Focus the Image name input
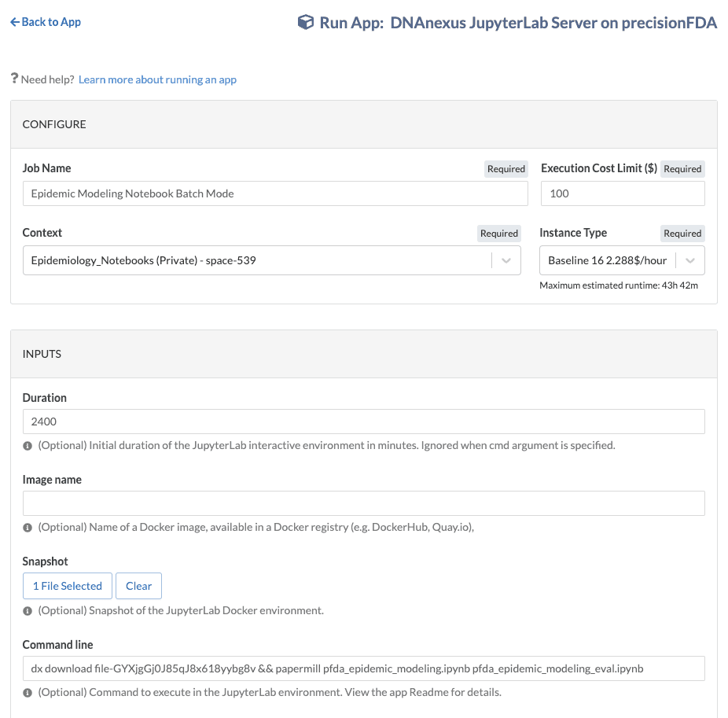This screenshot has height=718, width=728. 364,503
